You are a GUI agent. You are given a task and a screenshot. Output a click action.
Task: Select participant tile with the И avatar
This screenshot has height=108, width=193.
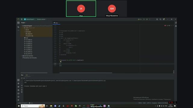[x=81, y=9]
